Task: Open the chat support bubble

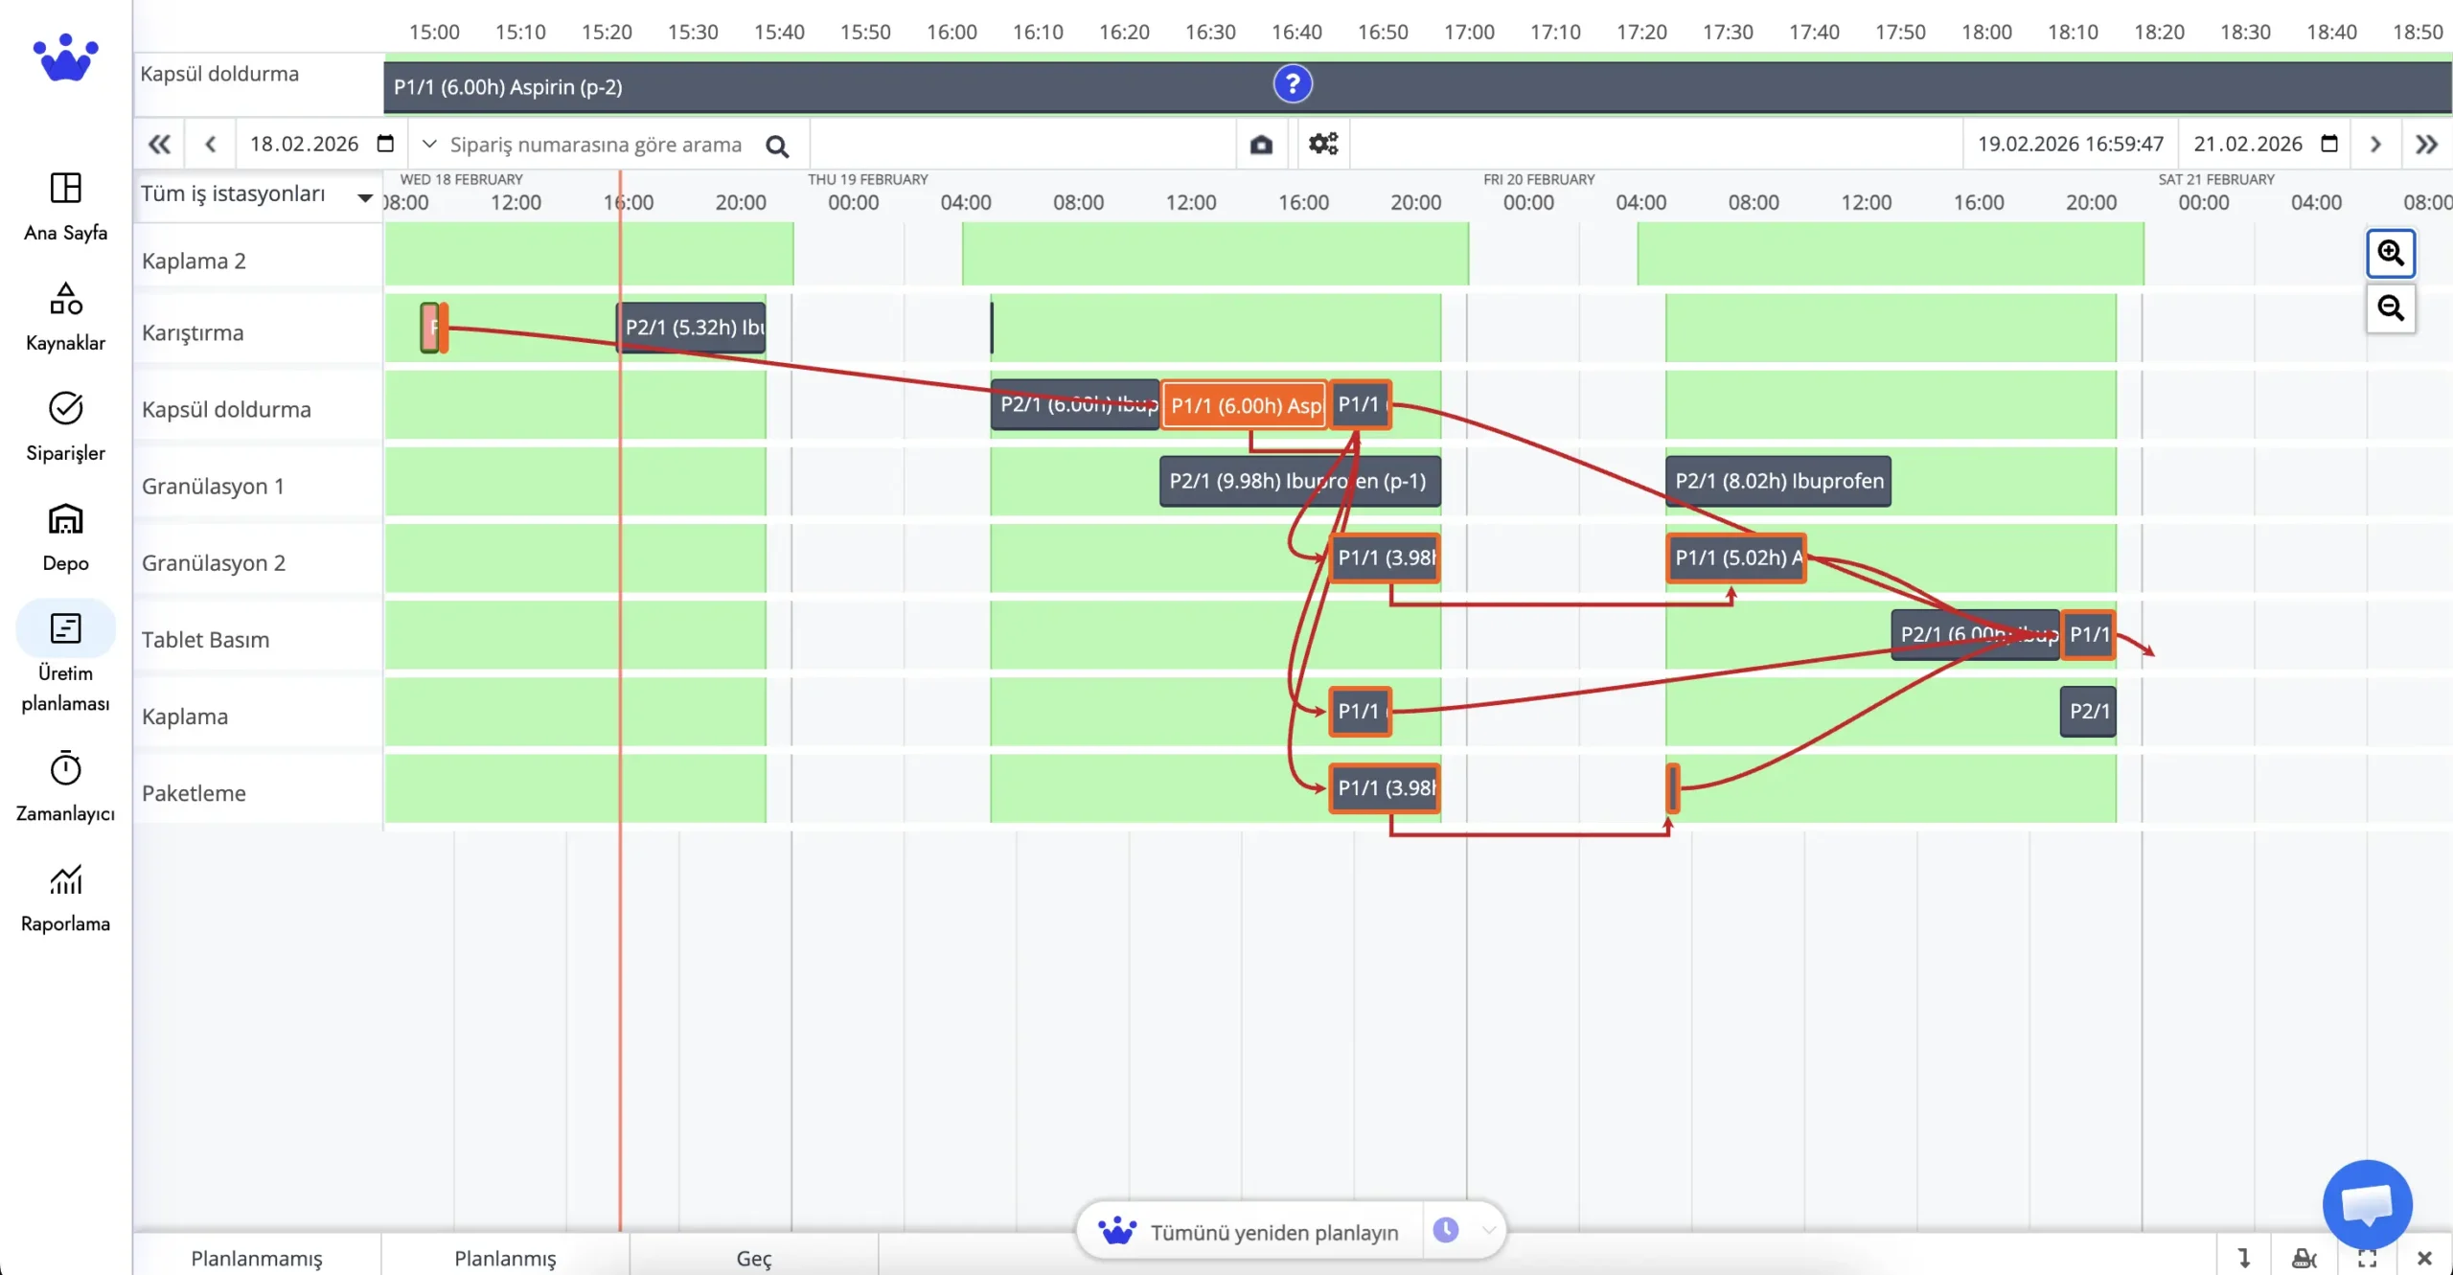Action: [2367, 1203]
